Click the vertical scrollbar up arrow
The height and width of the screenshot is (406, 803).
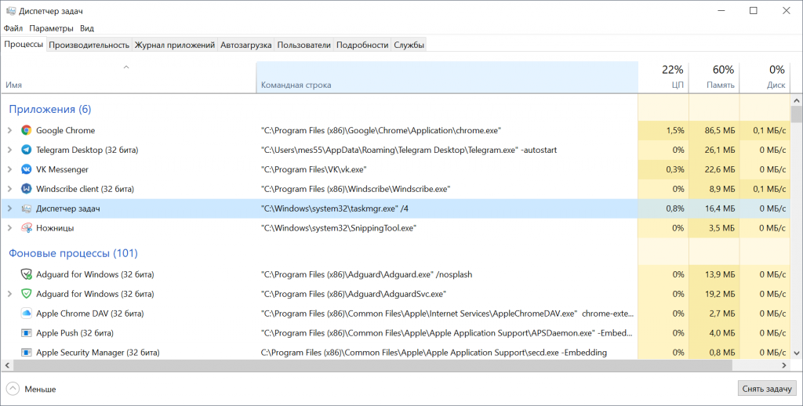pos(797,100)
